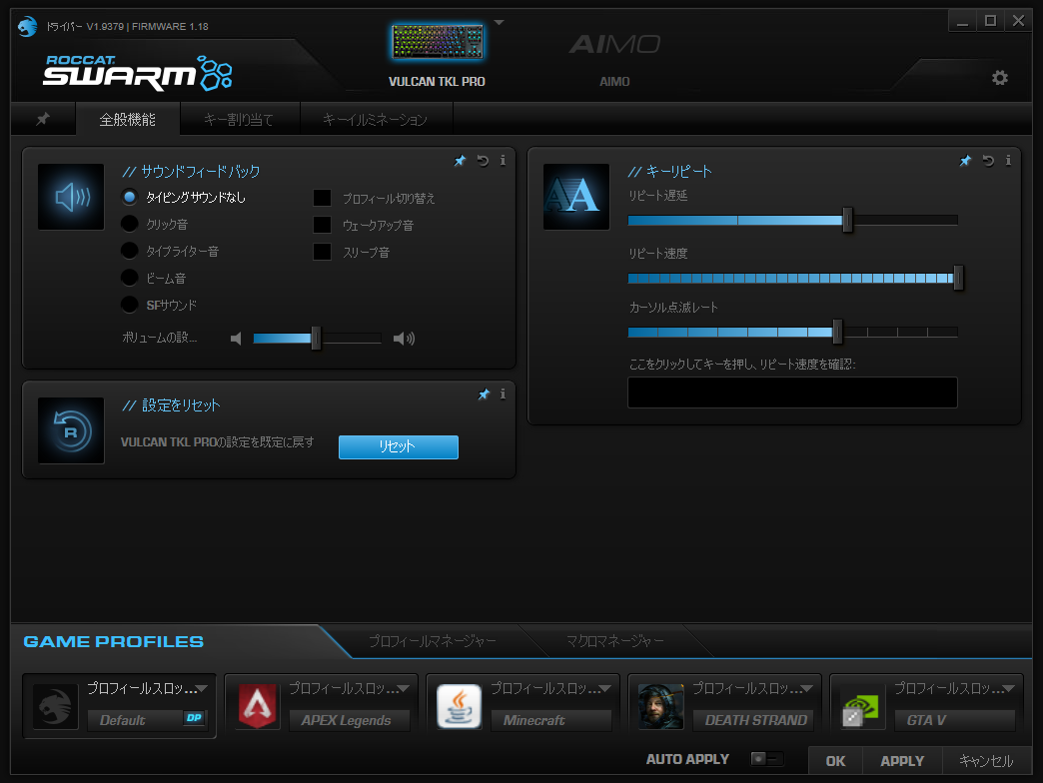Show info for the キーリピート panel

tap(1008, 160)
